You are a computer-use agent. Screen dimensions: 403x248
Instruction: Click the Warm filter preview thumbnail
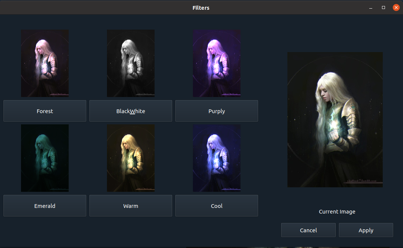click(x=131, y=158)
